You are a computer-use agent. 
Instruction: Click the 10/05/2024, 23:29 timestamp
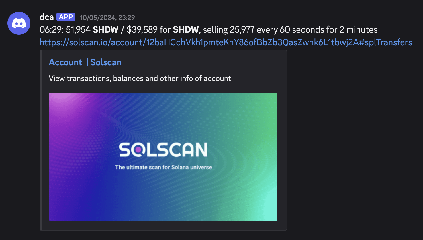[107, 17]
